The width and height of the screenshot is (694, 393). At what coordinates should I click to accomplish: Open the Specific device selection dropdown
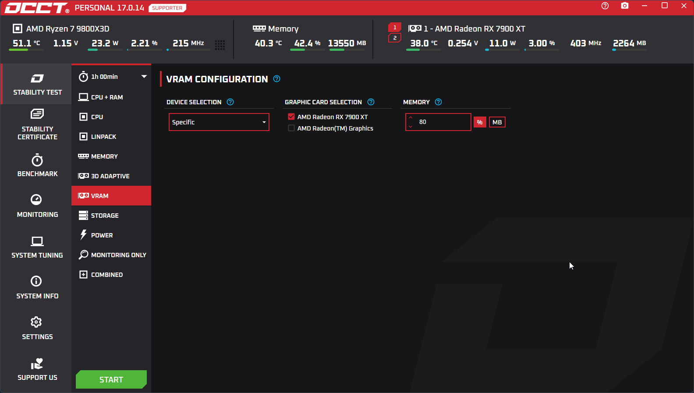219,122
